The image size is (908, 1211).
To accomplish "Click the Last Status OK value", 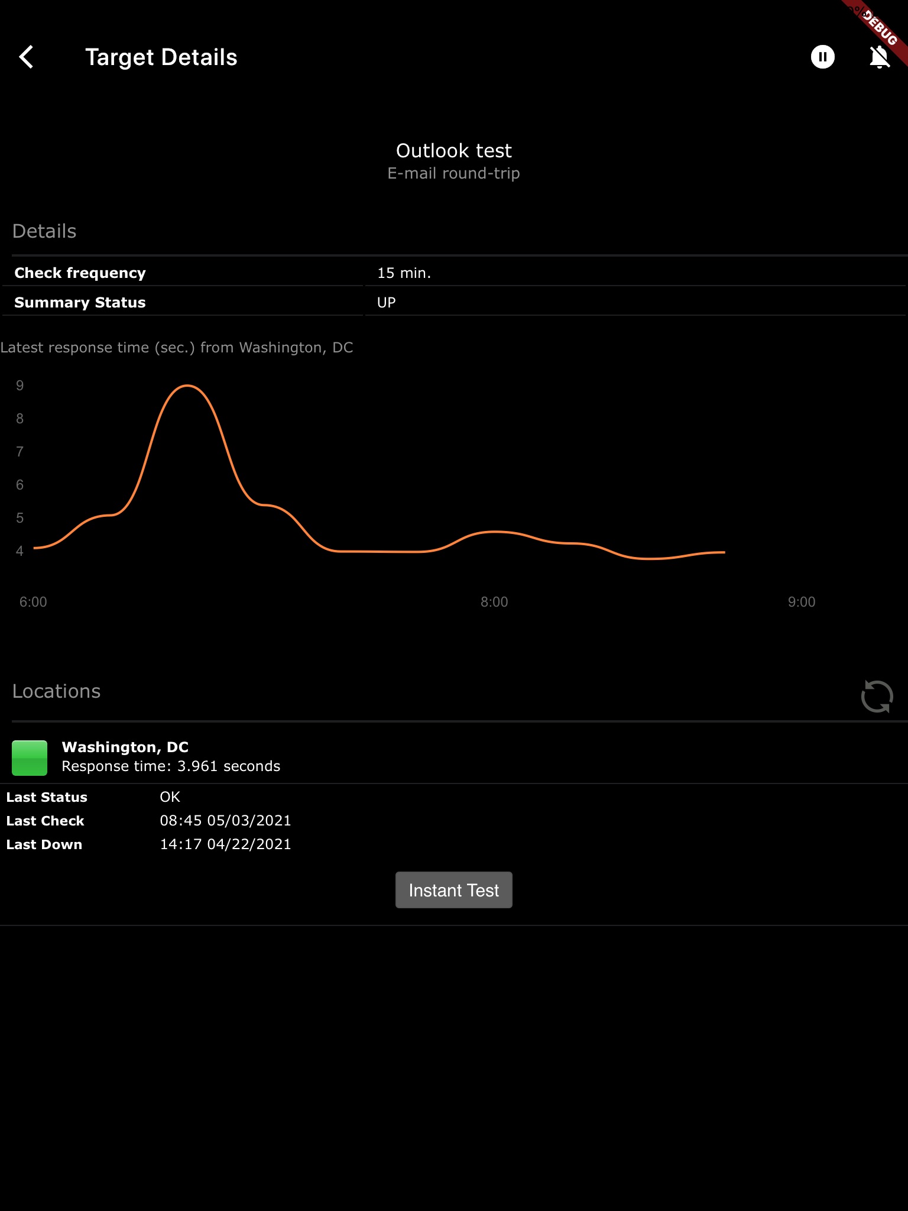I will click(170, 797).
